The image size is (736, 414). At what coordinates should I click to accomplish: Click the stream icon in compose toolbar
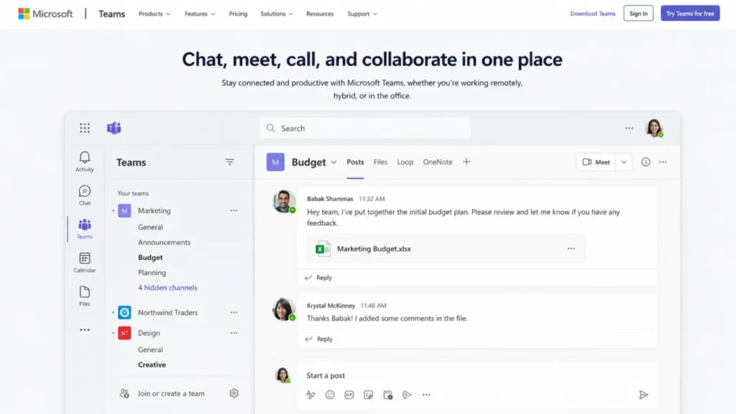click(x=407, y=395)
